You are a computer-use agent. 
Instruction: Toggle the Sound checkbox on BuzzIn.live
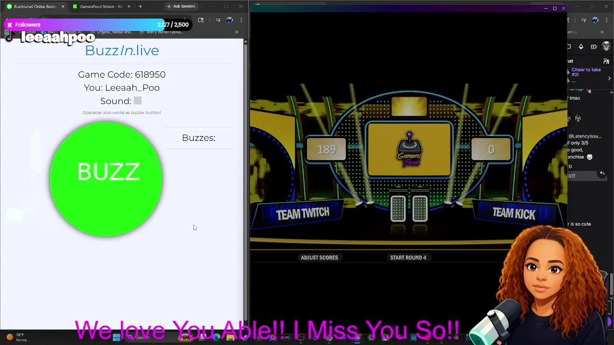(x=138, y=101)
